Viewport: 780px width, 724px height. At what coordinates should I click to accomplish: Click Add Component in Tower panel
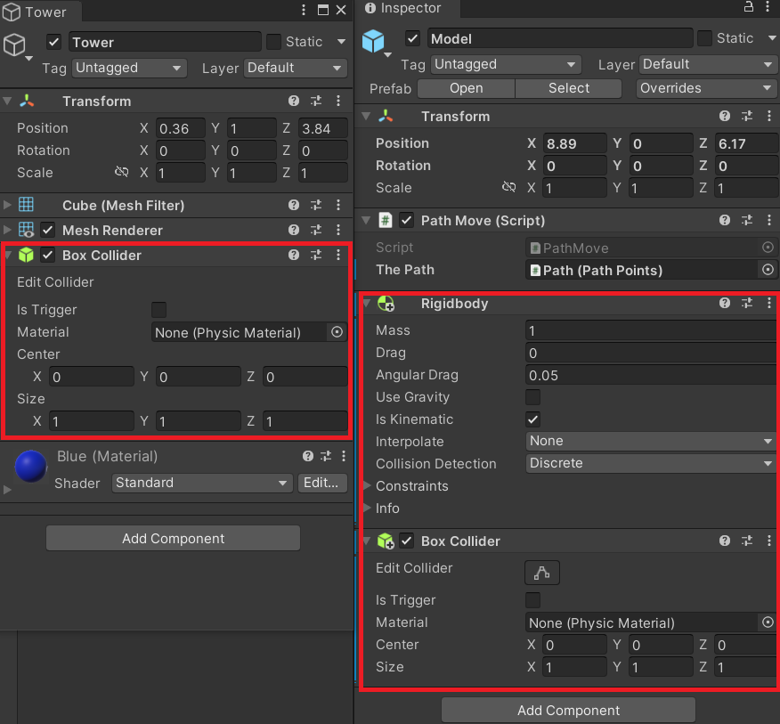[x=173, y=539]
